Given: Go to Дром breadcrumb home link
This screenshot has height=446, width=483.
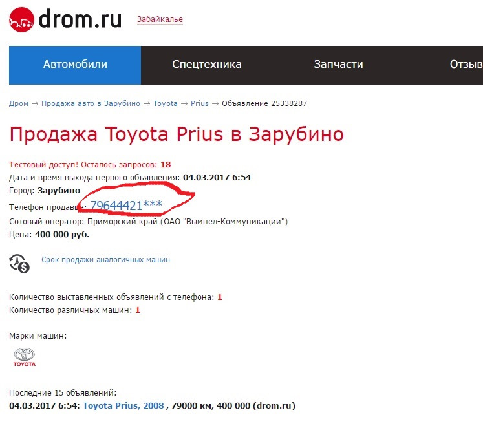Looking at the screenshot, I should [x=19, y=103].
